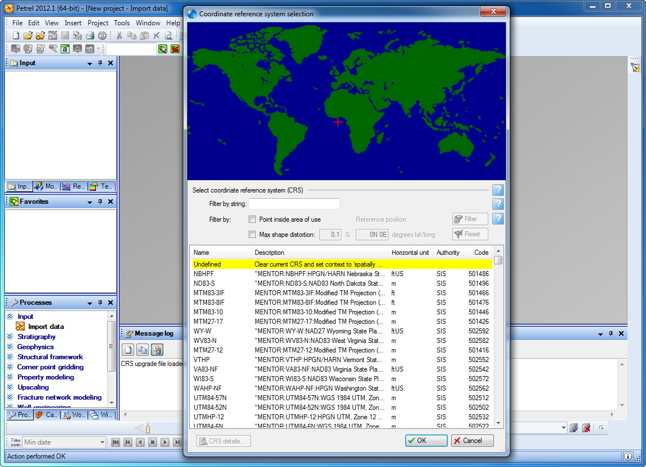Click the Cut scissors icon
Image resolution: width=646 pixels, height=467 pixels.
pos(119,36)
